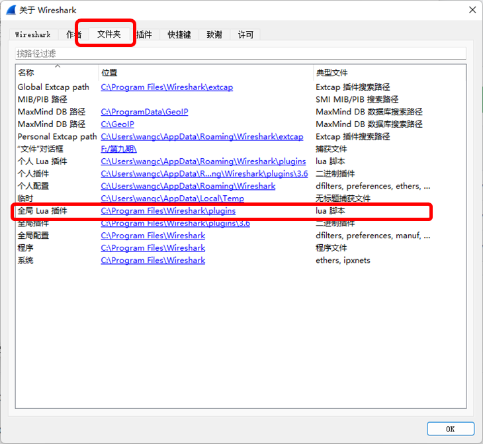The width and height of the screenshot is (483, 444).
Task: Select the 临时 row name
Action: (25, 198)
